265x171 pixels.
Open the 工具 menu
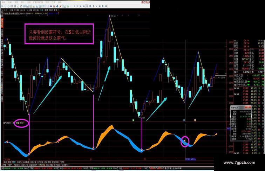click(54, 2)
